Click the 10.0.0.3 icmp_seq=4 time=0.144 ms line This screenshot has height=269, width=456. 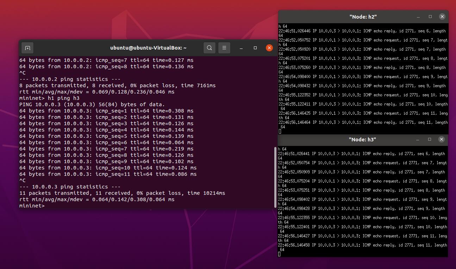pyautogui.click(x=106, y=130)
